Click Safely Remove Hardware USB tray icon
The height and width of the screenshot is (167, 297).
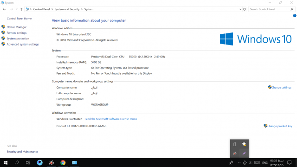(235, 144)
